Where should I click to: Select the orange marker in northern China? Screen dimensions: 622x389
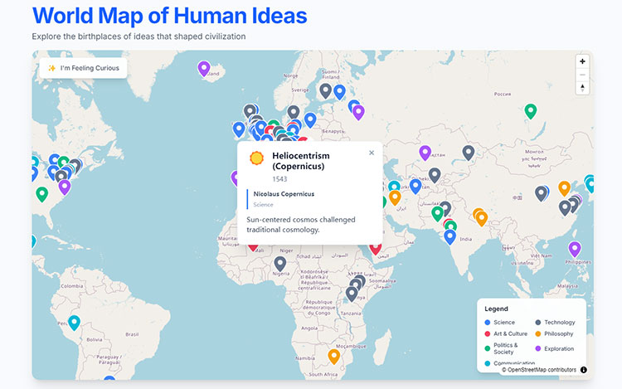[565, 188]
